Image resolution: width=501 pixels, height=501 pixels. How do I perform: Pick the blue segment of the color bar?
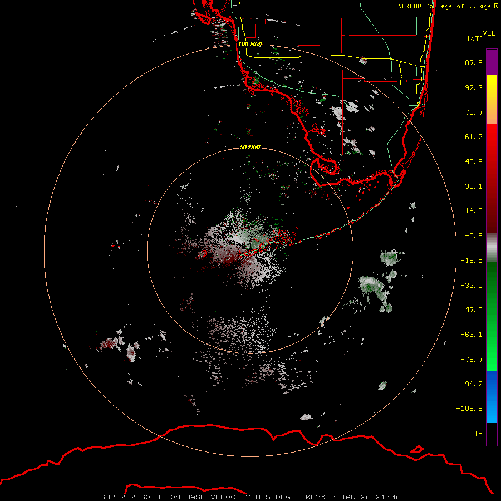click(x=492, y=397)
